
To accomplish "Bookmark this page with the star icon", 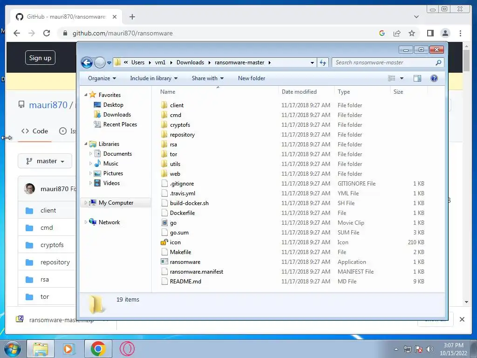I will pyautogui.click(x=412, y=33).
